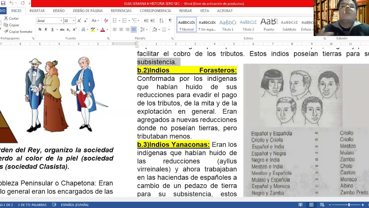Open the VISTA ribbon tab
The height and width of the screenshot is (208, 369).
204,11
